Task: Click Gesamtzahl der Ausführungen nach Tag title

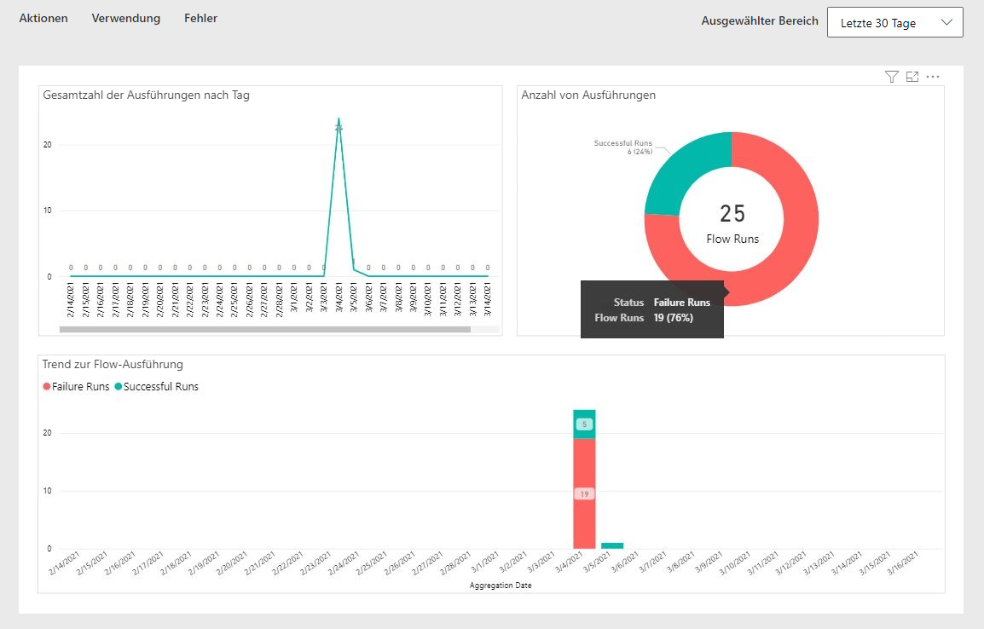Action: [x=146, y=95]
